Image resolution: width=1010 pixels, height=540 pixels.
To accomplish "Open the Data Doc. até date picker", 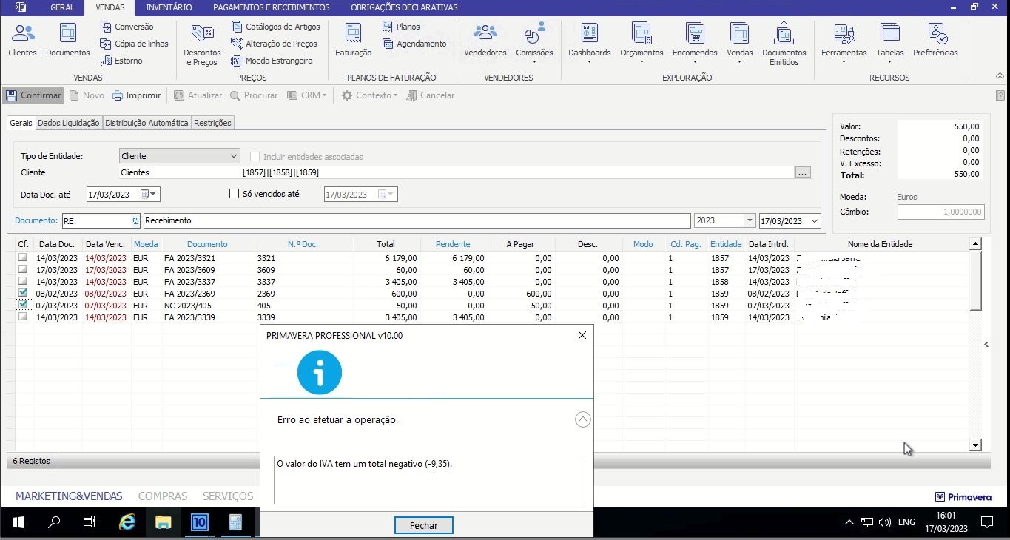I will click(149, 195).
